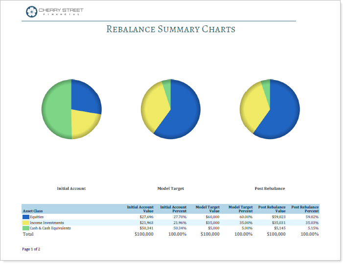Select the Initial Account Value column header
Image resolution: width=345 pixels, height=265 pixels.
pos(140,209)
